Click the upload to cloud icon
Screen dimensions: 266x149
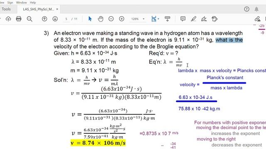tap(8, 19)
